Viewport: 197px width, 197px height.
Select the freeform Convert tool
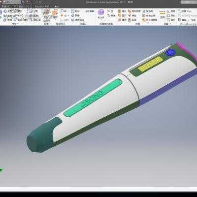click(111, 15)
